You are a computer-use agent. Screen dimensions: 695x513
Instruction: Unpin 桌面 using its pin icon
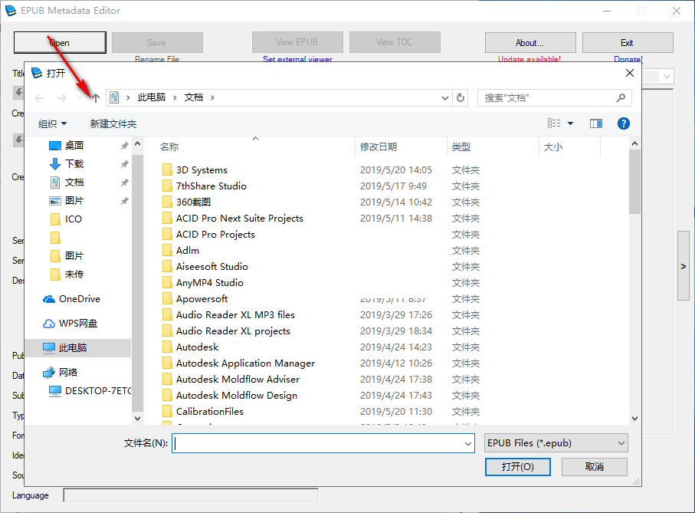[x=125, y=146]
